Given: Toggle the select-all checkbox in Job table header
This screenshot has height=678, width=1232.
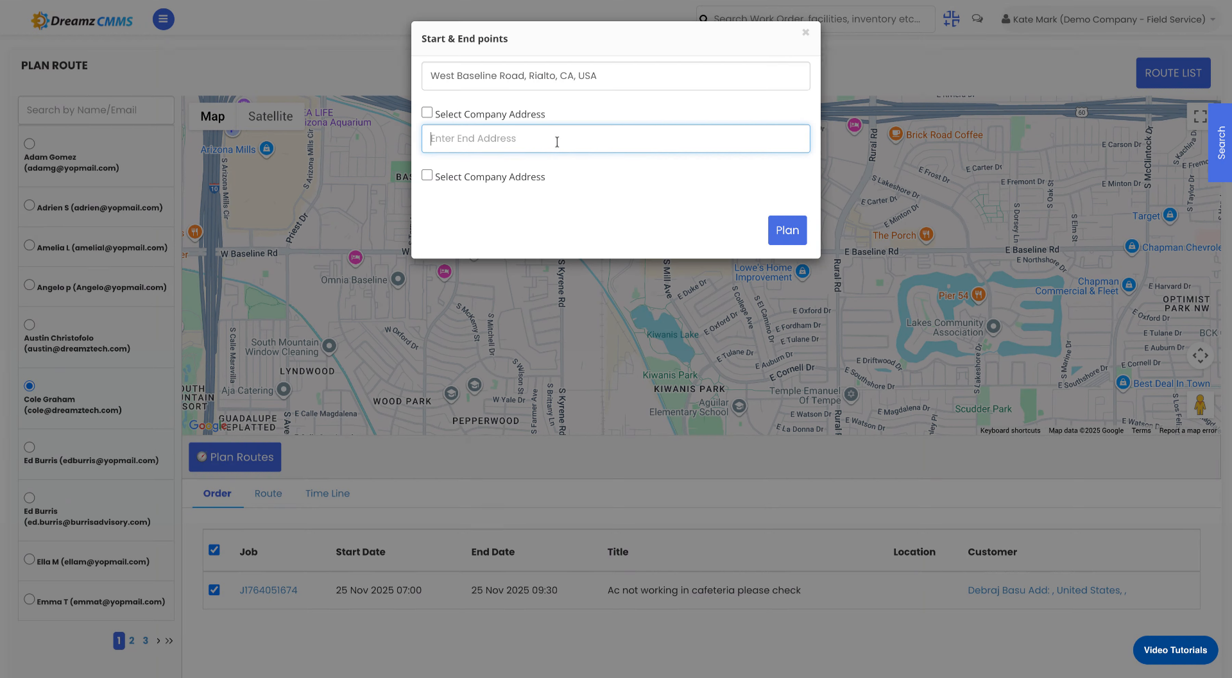Looking at the screenshot, I should tap(214, 550).
